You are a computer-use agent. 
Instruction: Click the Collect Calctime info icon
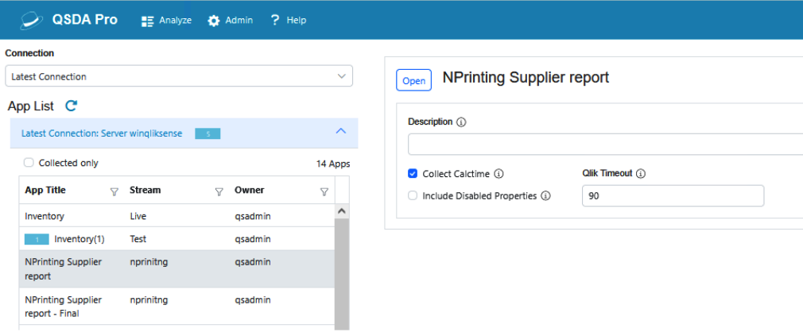point(498,174)
